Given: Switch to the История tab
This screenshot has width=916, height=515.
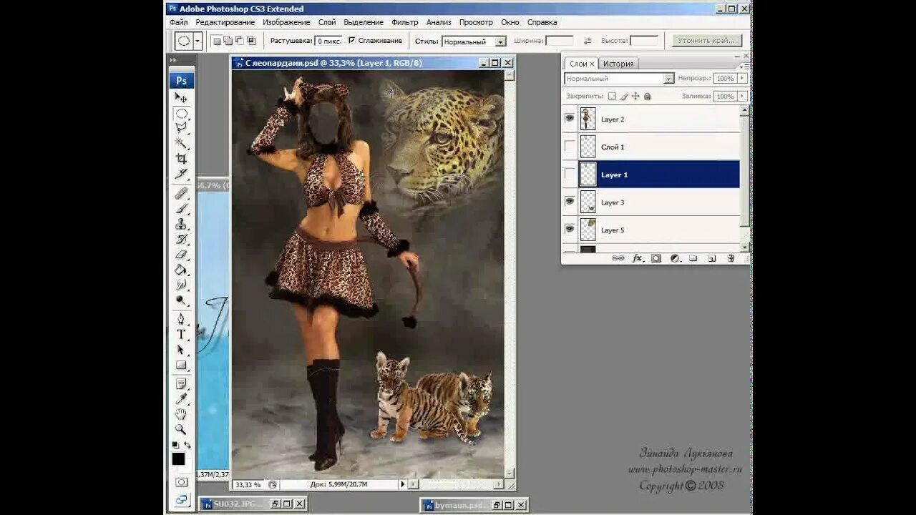Looking at the screenshot, I should pos(618,64).
